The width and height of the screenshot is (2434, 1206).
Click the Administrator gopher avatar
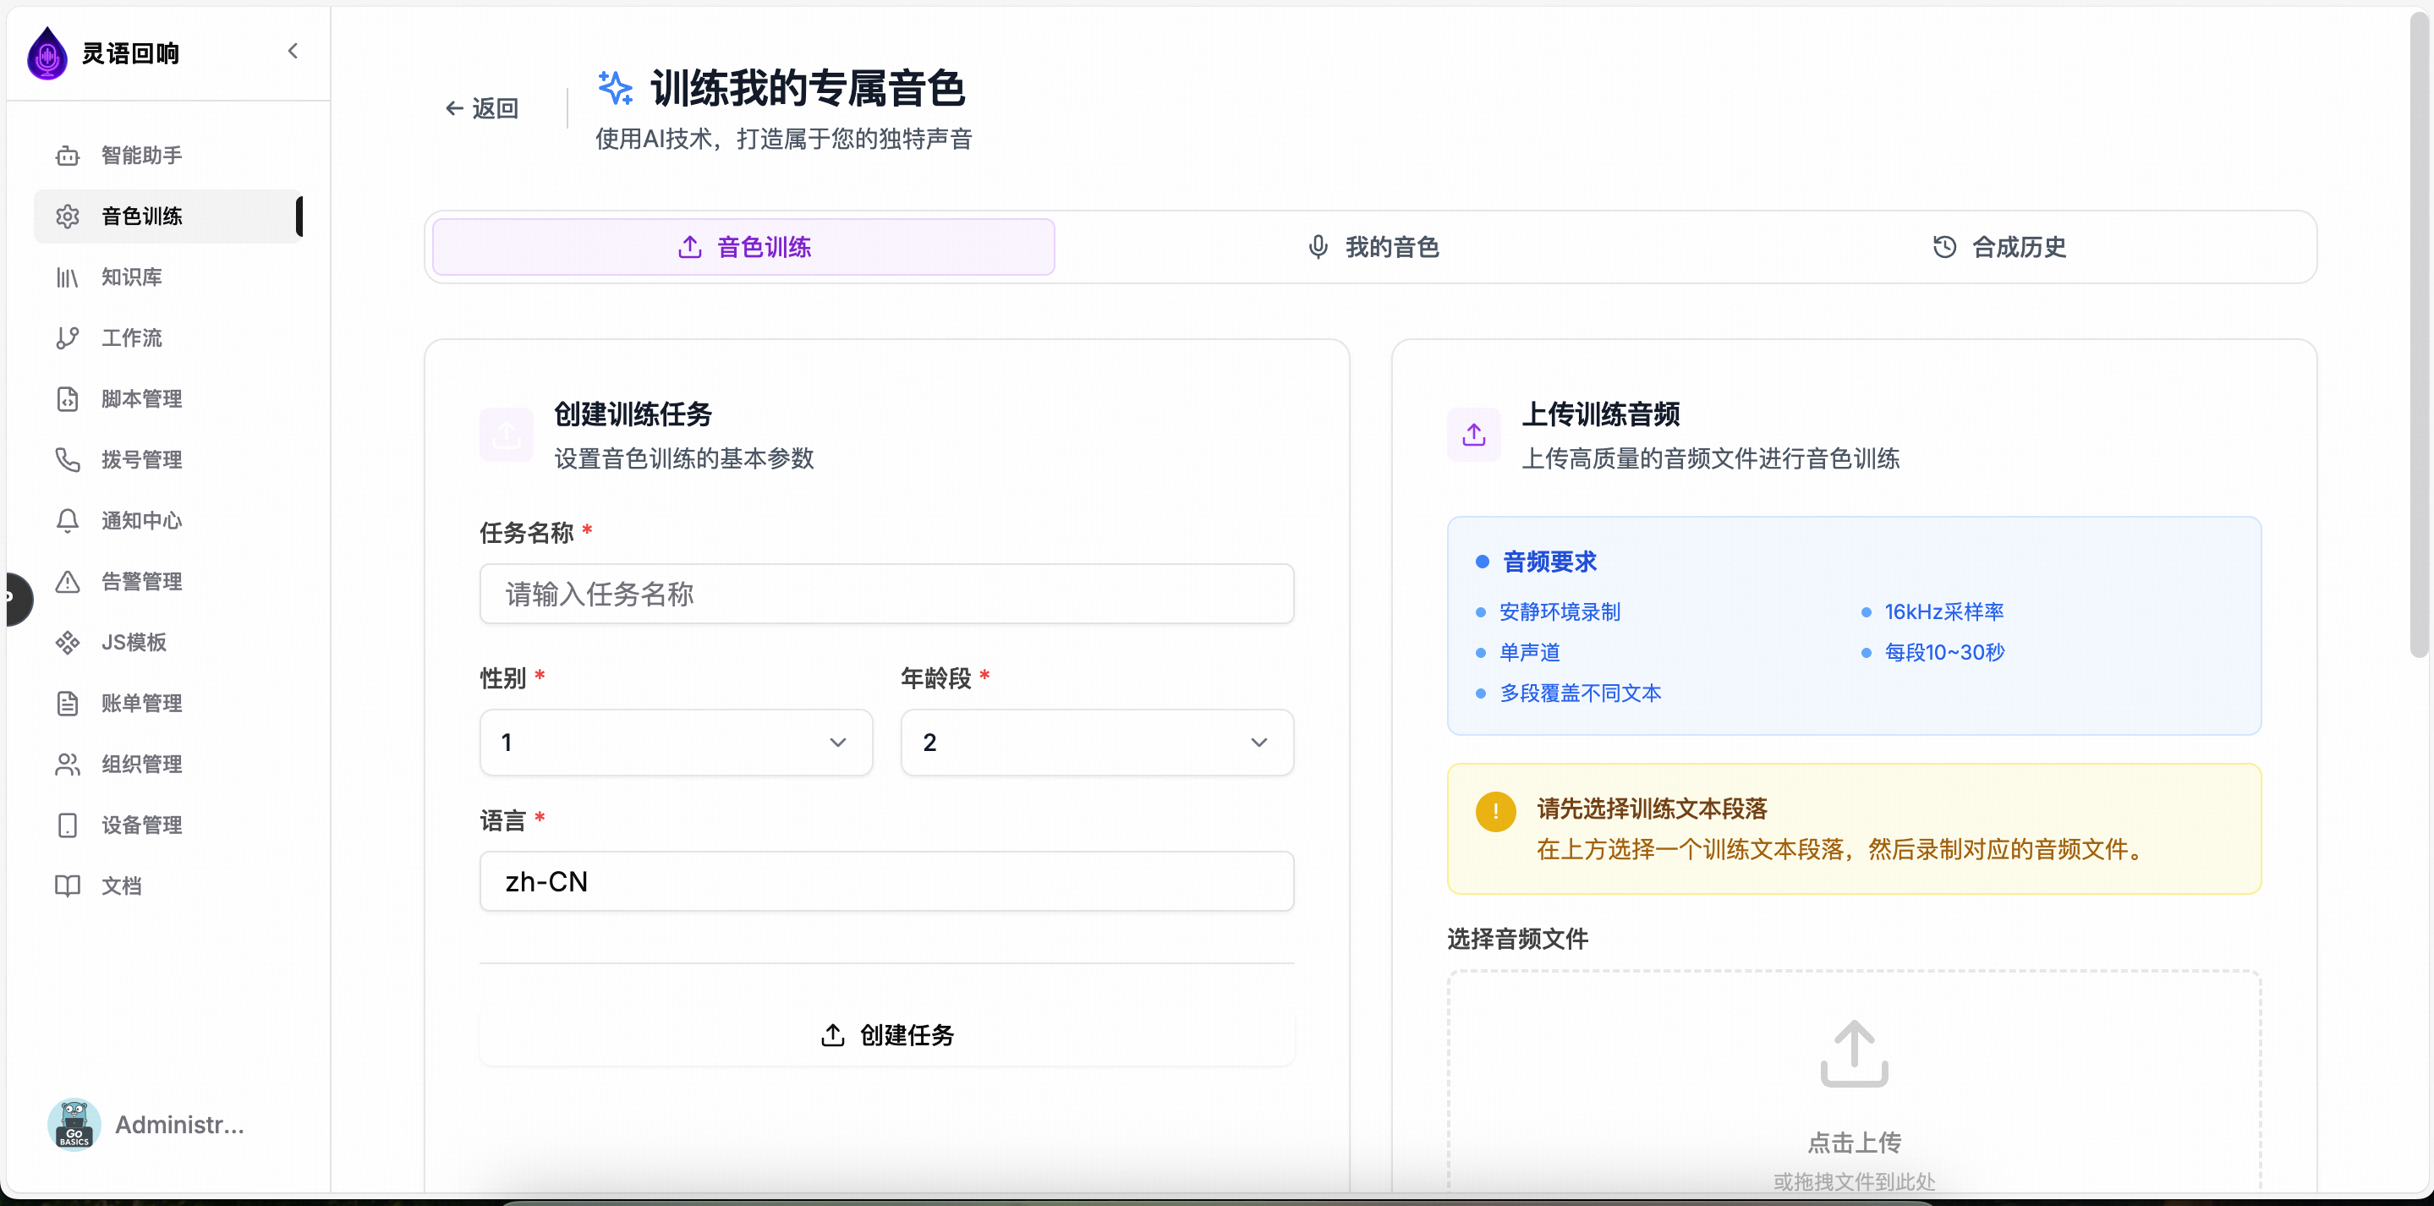(x=74, y=1125)
